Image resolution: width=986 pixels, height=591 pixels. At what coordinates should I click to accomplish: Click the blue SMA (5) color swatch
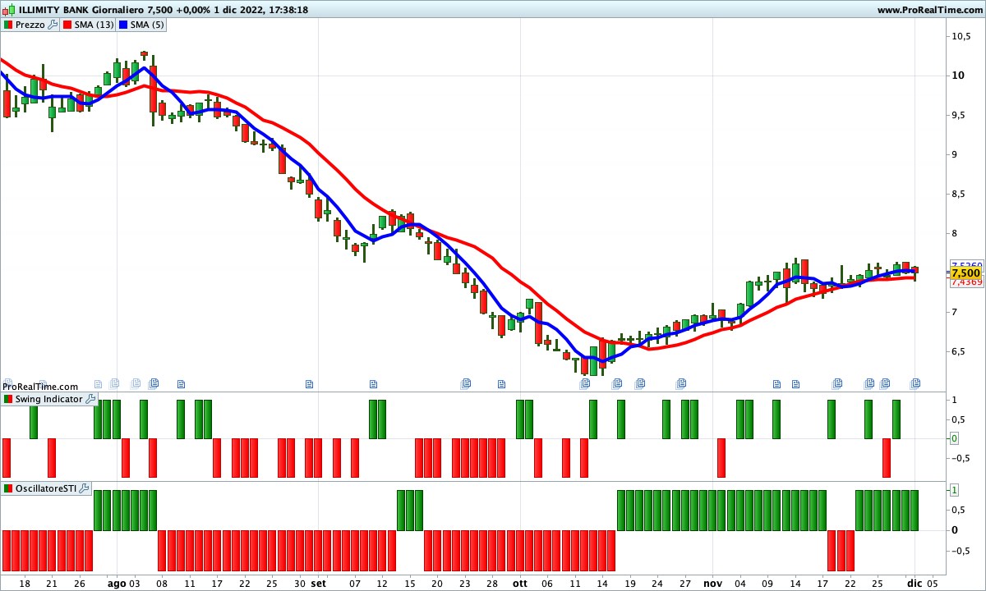coord(123,25)
